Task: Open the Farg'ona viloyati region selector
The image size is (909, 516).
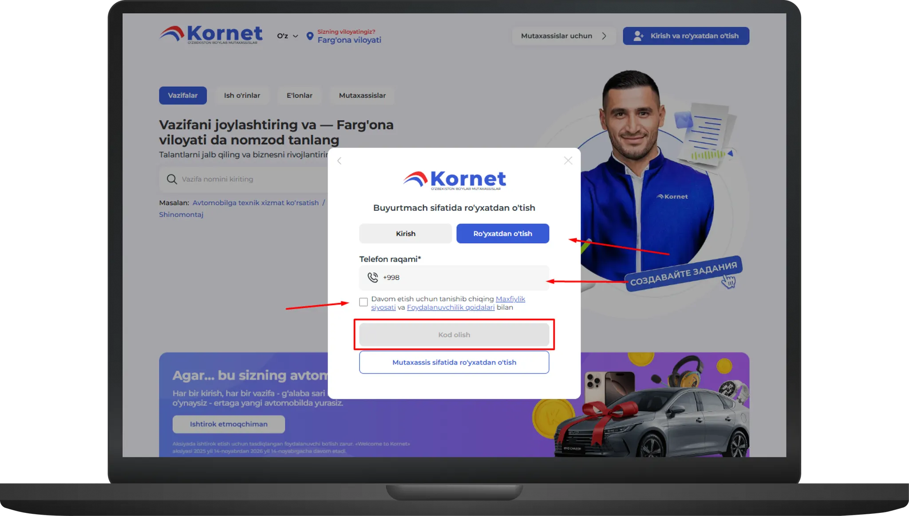Action: (x=349, y=40)
